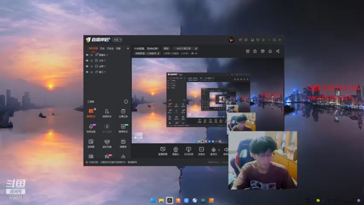Switch to the 场景 scene tab

(118, 49)
